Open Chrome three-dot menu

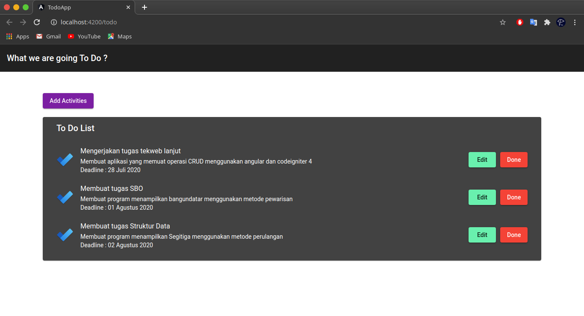[x=575, y=22]
